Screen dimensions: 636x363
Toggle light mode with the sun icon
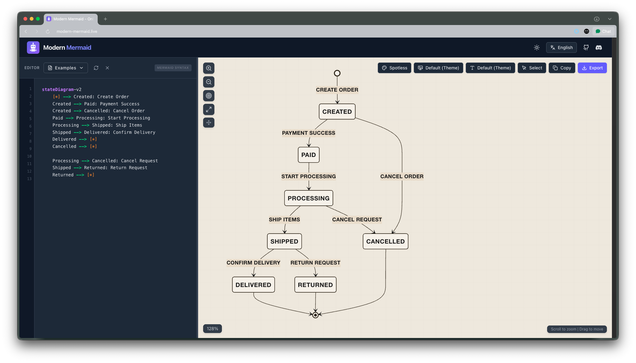click(x=536, y=48)
